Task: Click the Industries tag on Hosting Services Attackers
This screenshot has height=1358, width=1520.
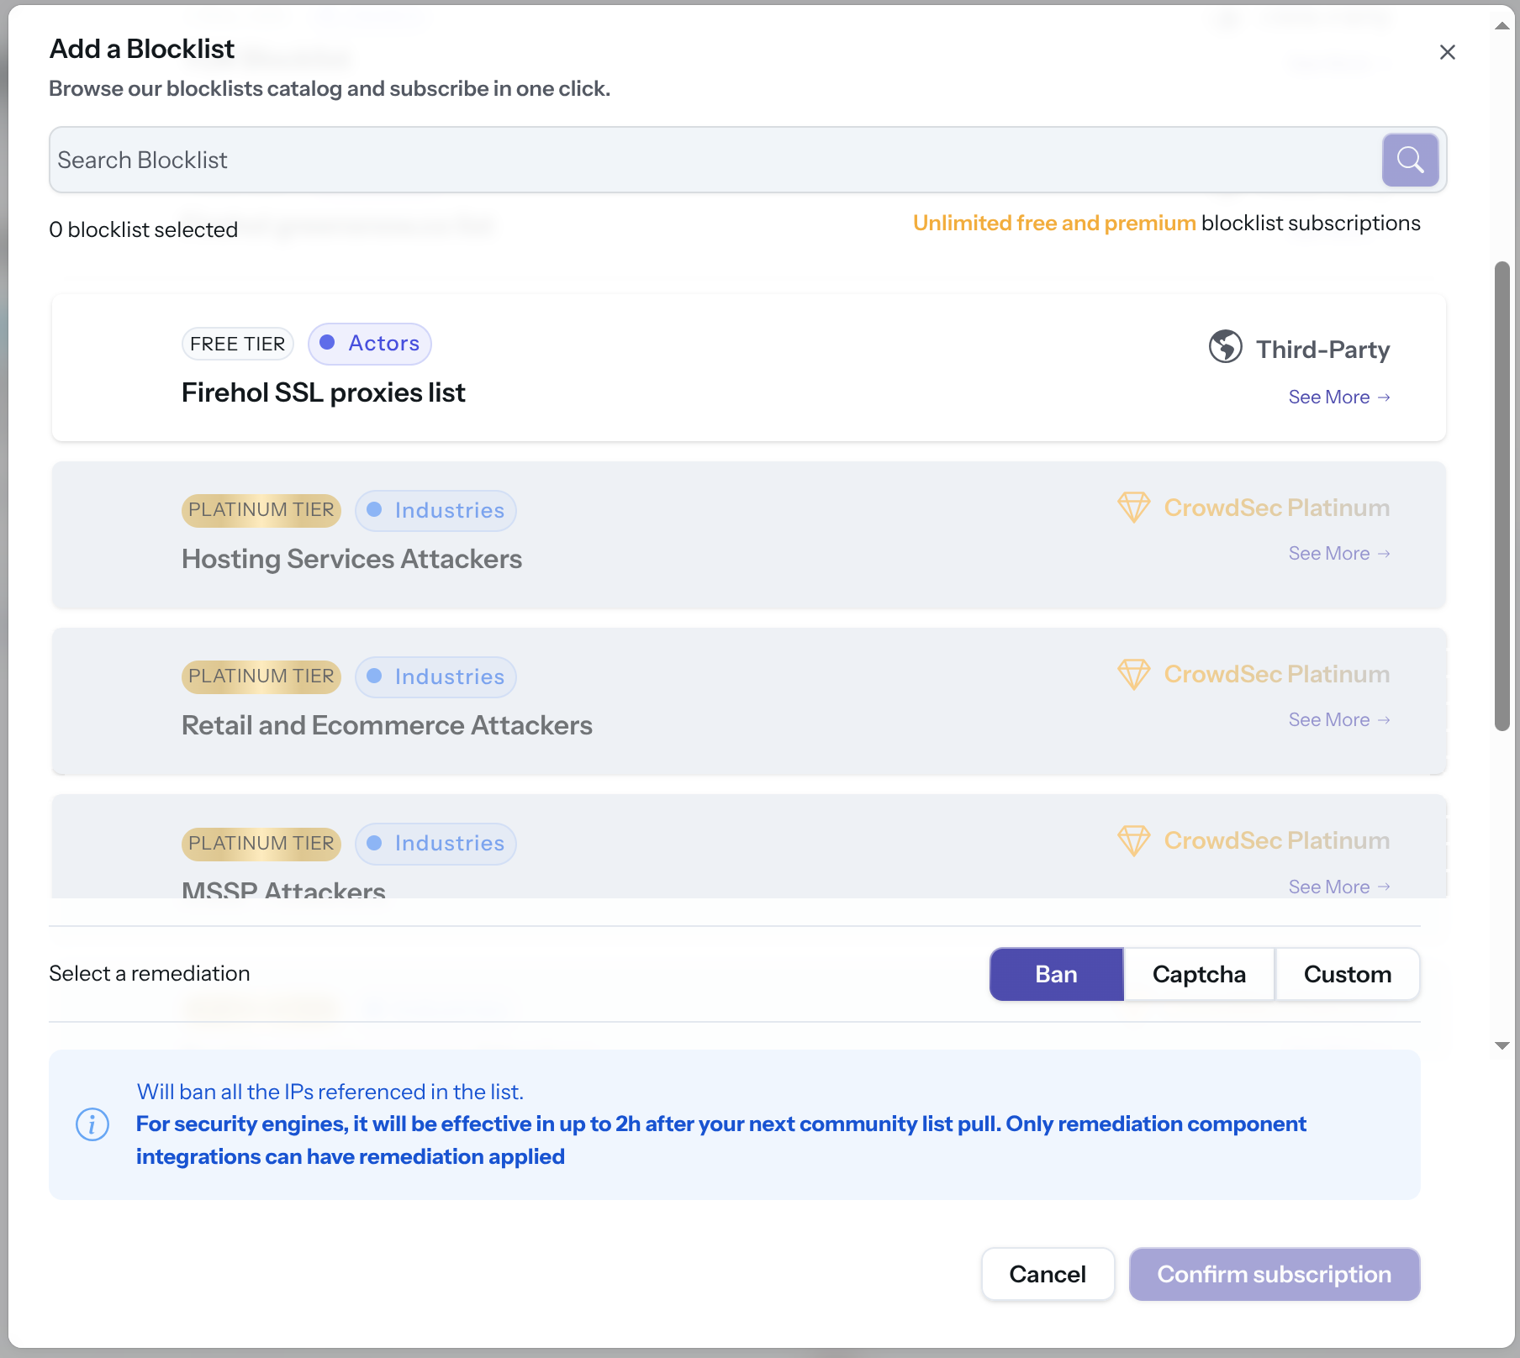Action: 435,510
